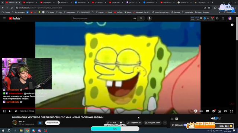Open BVS channel avatar

[x=15, y=122]
